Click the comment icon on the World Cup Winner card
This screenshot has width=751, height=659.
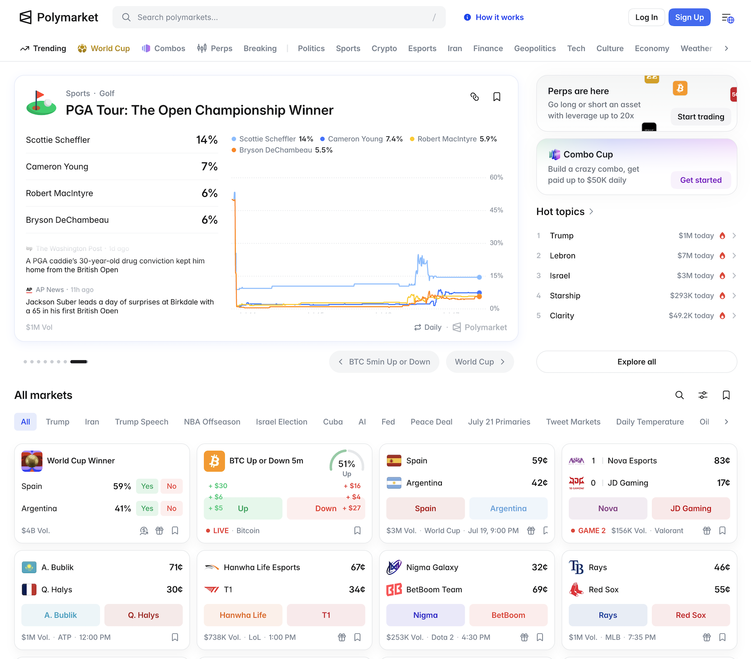144,530
